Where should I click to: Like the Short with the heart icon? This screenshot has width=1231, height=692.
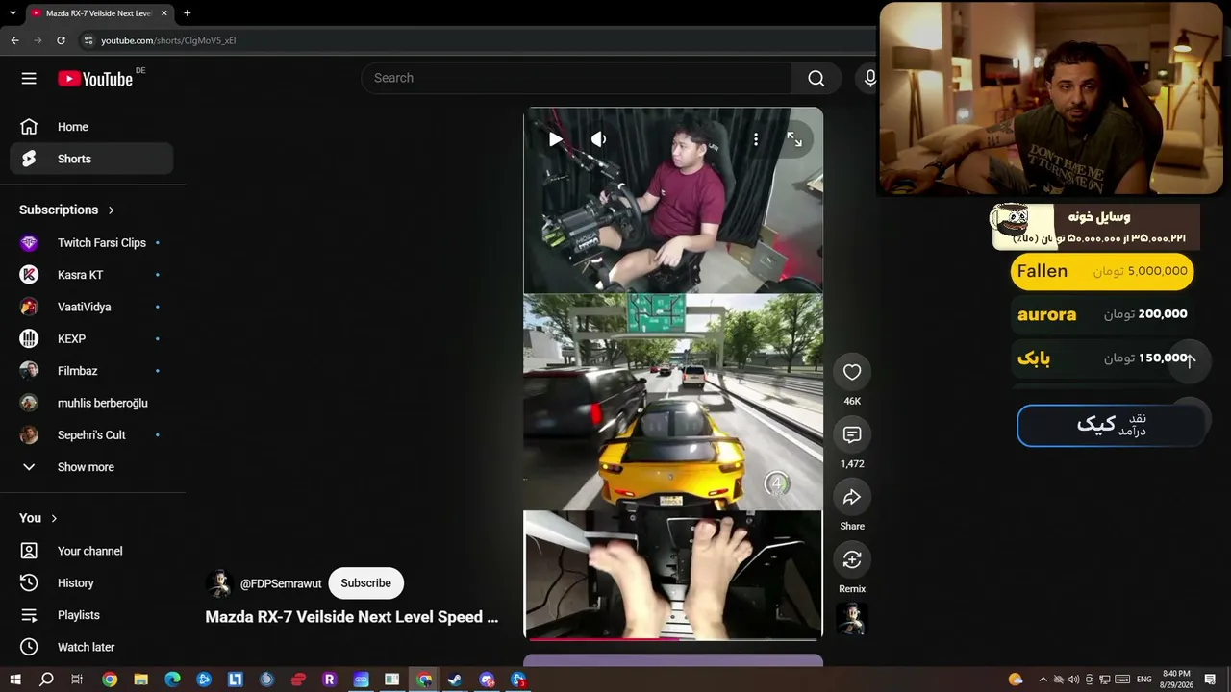pyautogui.click(x=852, y=372)
